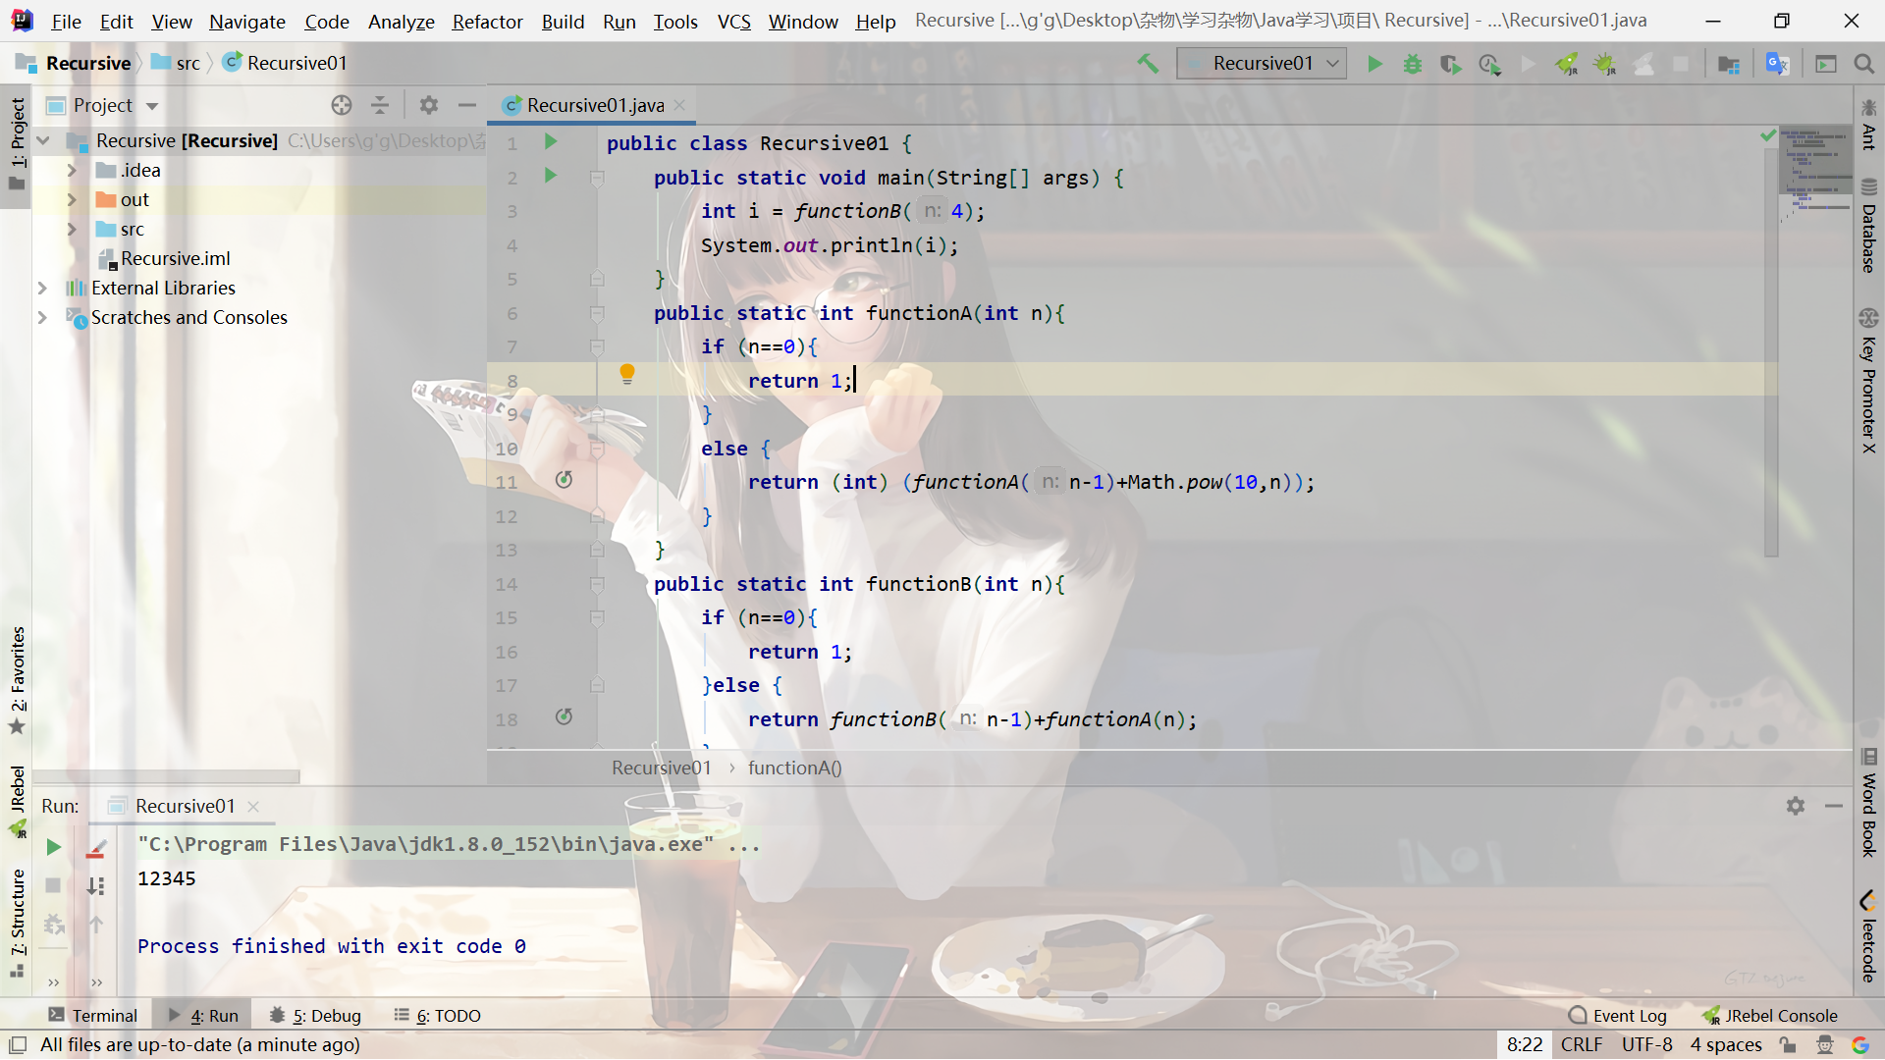The width and height of the screenshot is (1885, 1060).
Task: Expand External Libraries node
Action: 42,289
